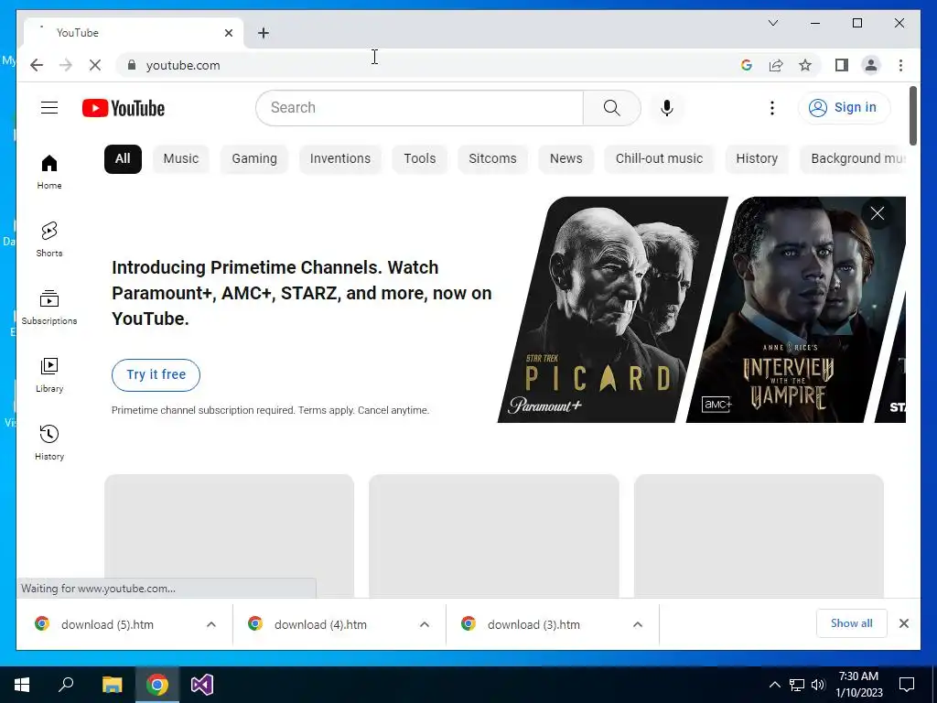Open the YouTube hamburger guide menu
Viewport: 937px width, 703px height.
click(49, 108)
